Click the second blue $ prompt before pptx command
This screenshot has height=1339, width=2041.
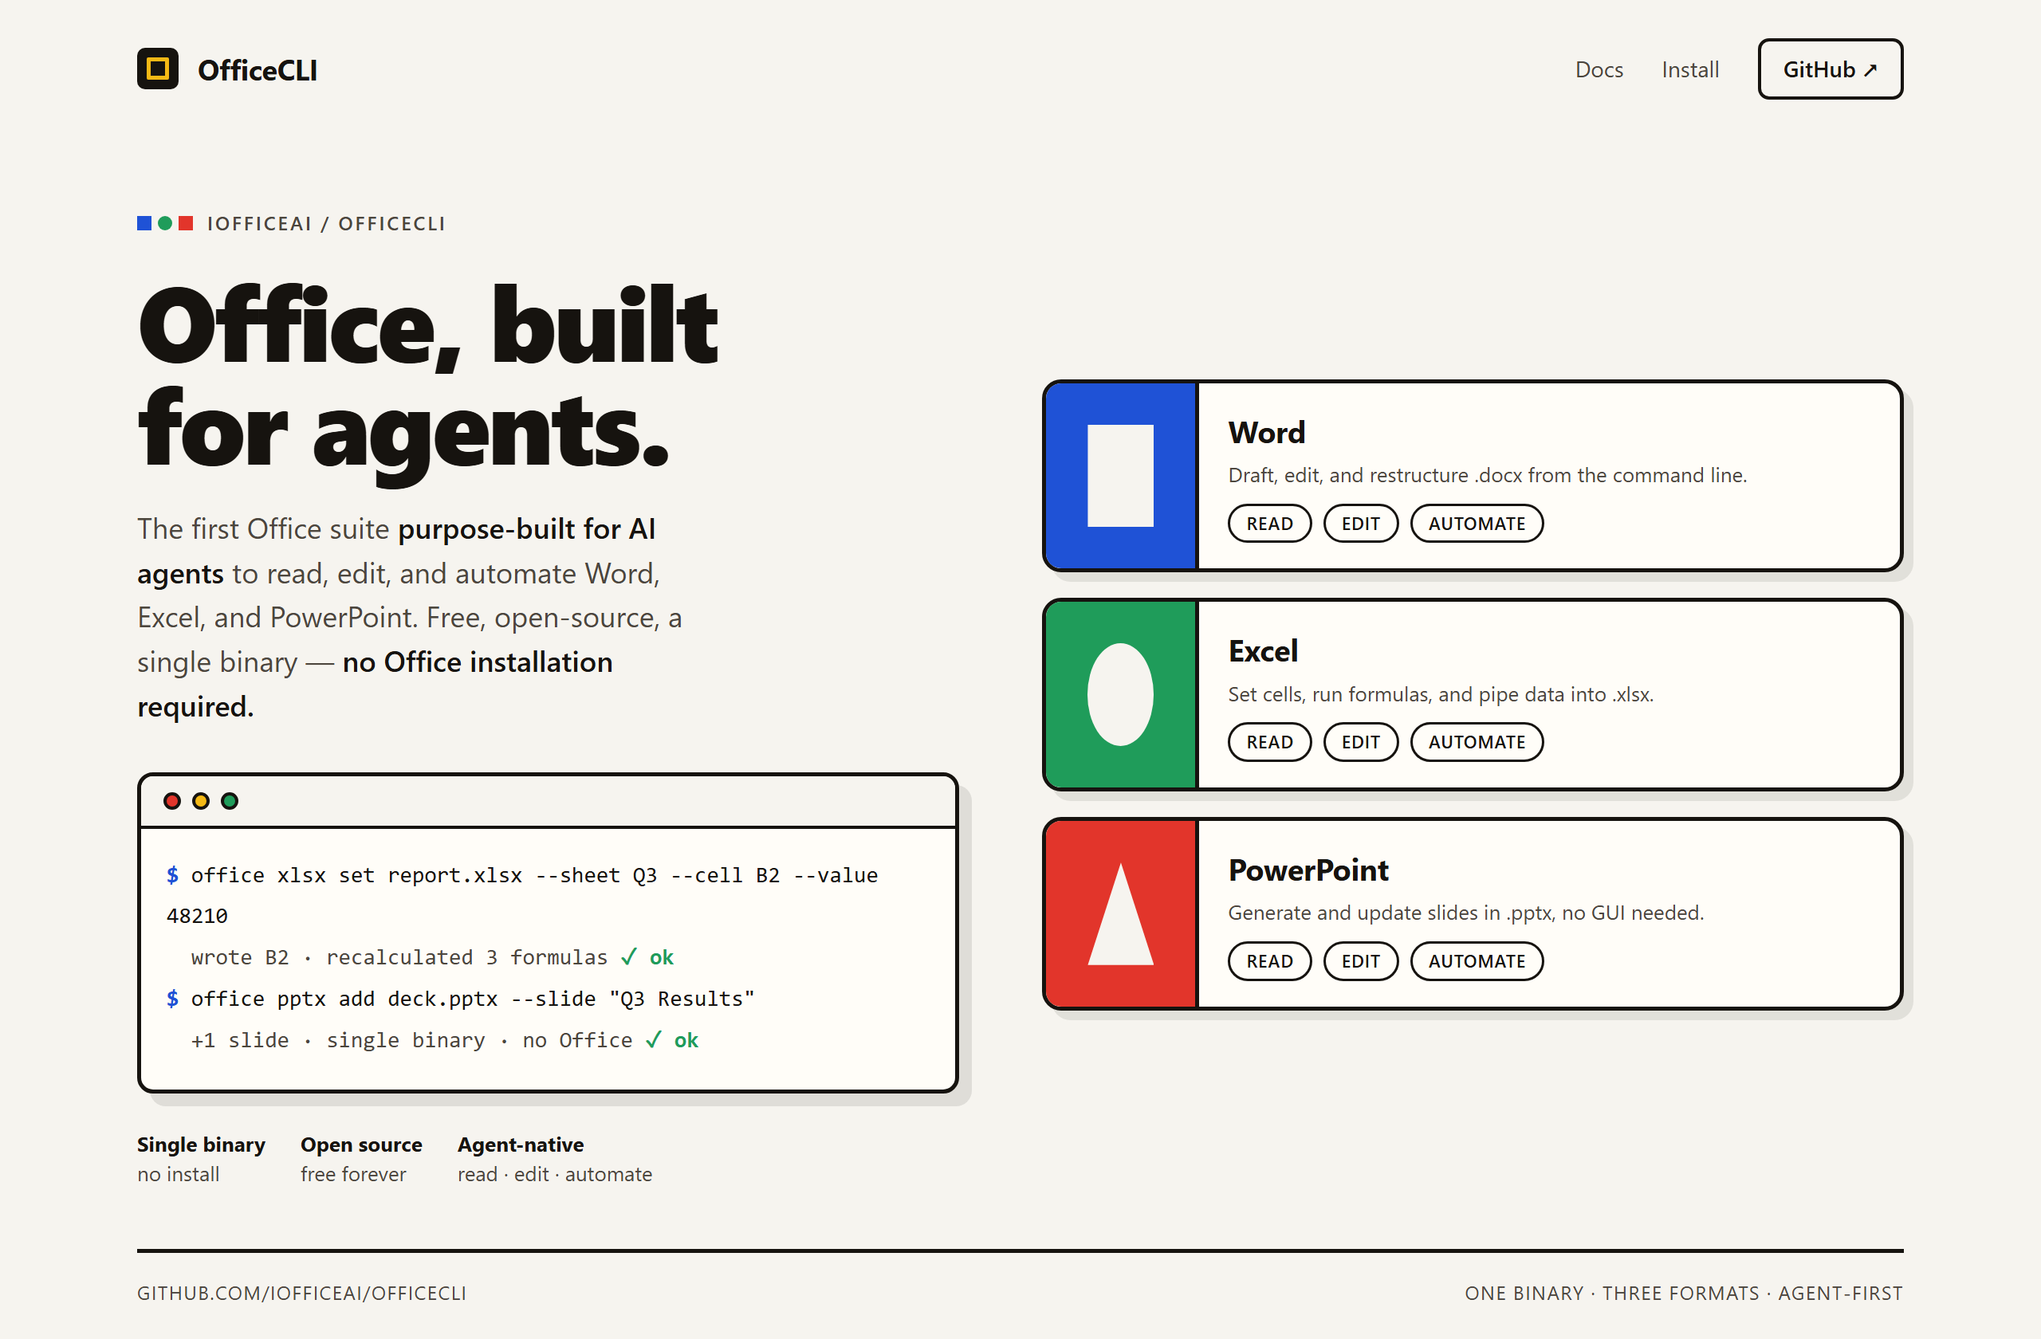[172, 999]
